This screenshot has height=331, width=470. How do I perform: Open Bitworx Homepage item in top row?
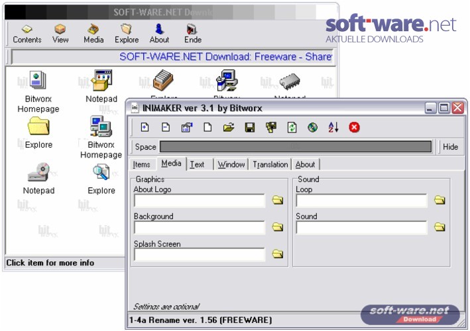(38, 91)
